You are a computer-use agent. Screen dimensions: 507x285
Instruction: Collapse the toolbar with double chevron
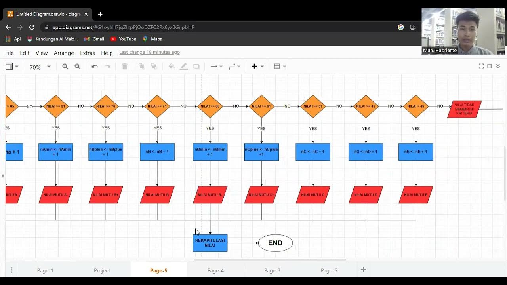pyautogui.click(x=498, y=66)
